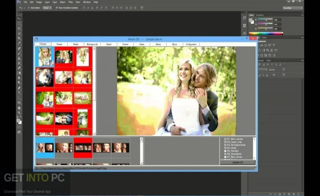
Task: Switch to the Backgrounds tab in Album DS
Action: pos(92,44)
